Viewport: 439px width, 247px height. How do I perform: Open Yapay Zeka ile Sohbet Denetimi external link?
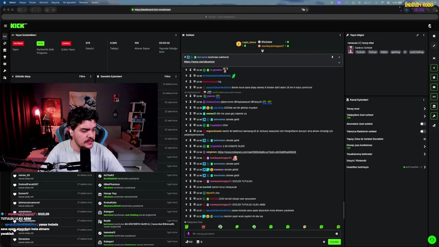tap(425, 139)
